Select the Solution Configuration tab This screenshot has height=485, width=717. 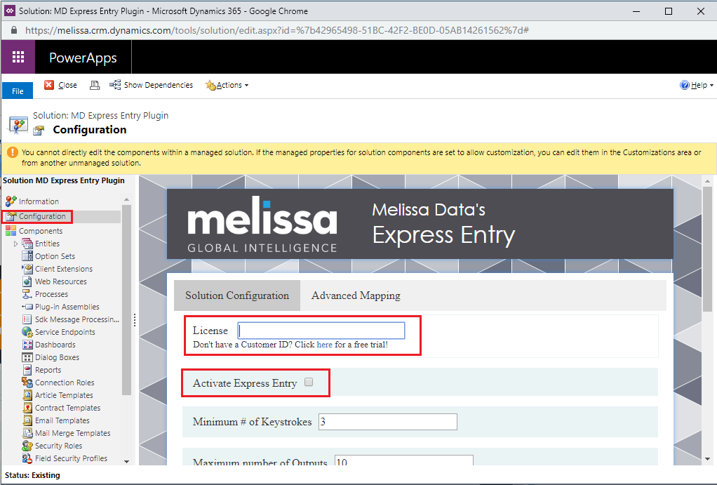237,295
